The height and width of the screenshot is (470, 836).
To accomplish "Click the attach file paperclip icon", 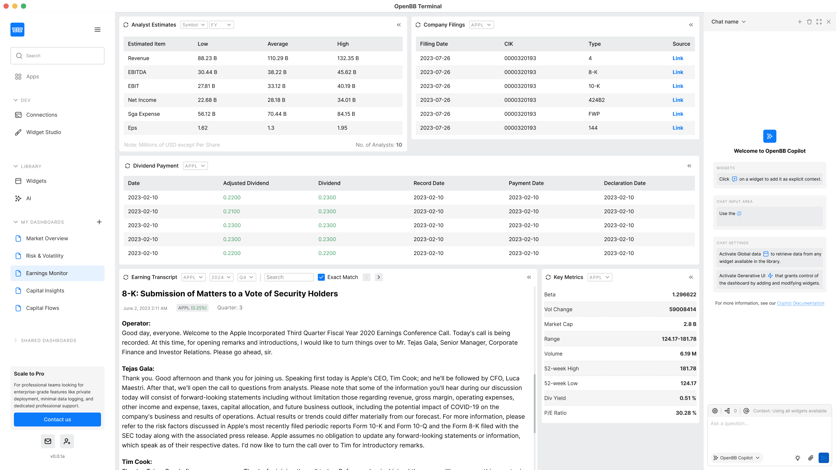I will [x=810, y=458].
